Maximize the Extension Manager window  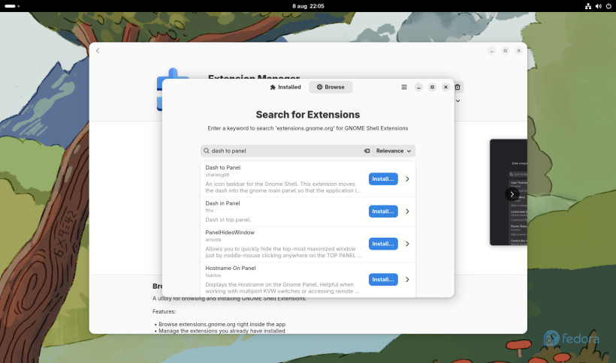click(432, 87)
